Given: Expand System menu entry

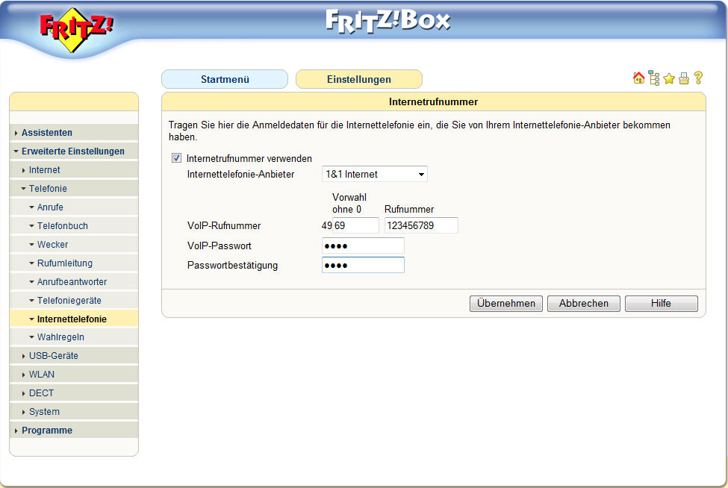Looking at the screenshot, I should (74, 411).
